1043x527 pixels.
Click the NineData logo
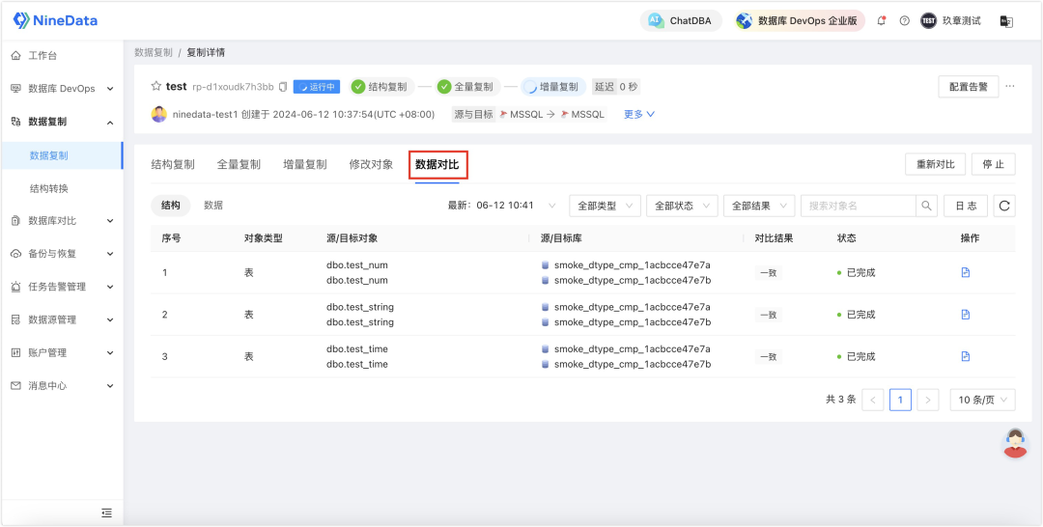click(55, 20)
